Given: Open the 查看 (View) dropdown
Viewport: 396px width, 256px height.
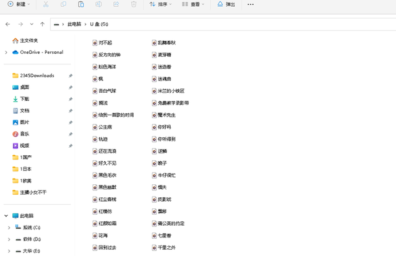Looking at the screenshot, I should click(x=193, y=4).
